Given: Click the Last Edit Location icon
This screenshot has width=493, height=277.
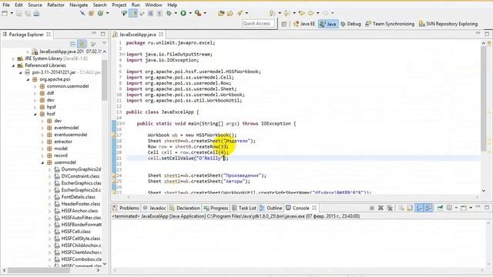Looking at the screenshot, I should (302, 13).
